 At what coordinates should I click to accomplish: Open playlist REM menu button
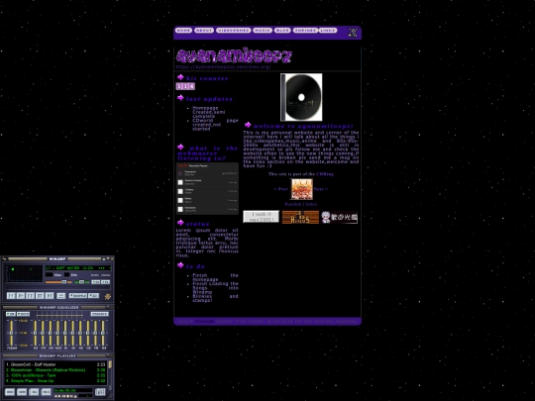[x=22, y=392]
